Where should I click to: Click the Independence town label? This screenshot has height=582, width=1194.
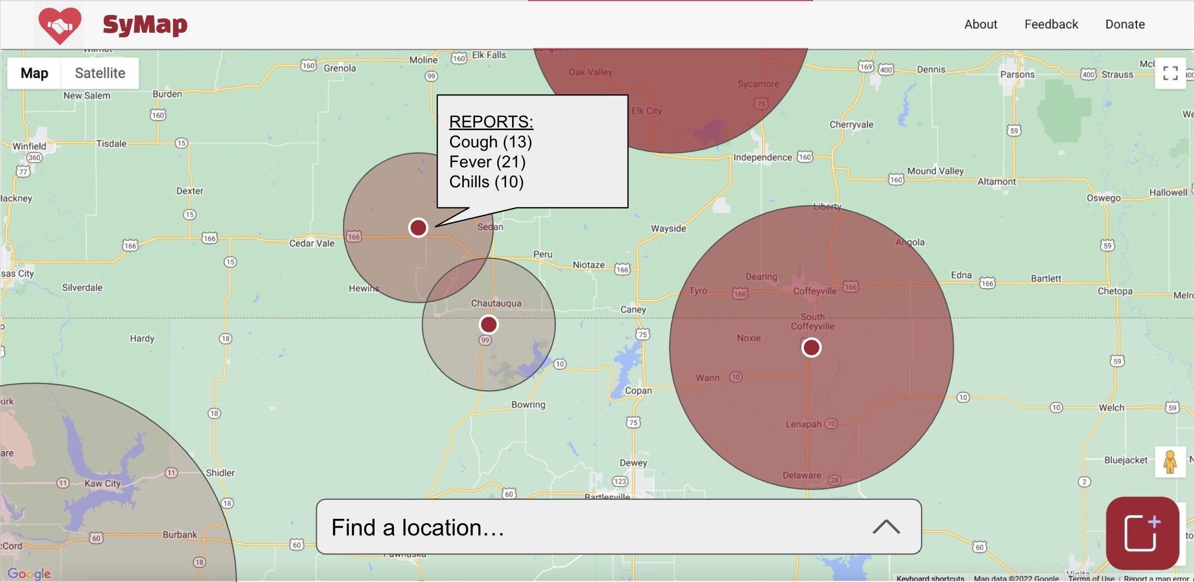[762, 157]
